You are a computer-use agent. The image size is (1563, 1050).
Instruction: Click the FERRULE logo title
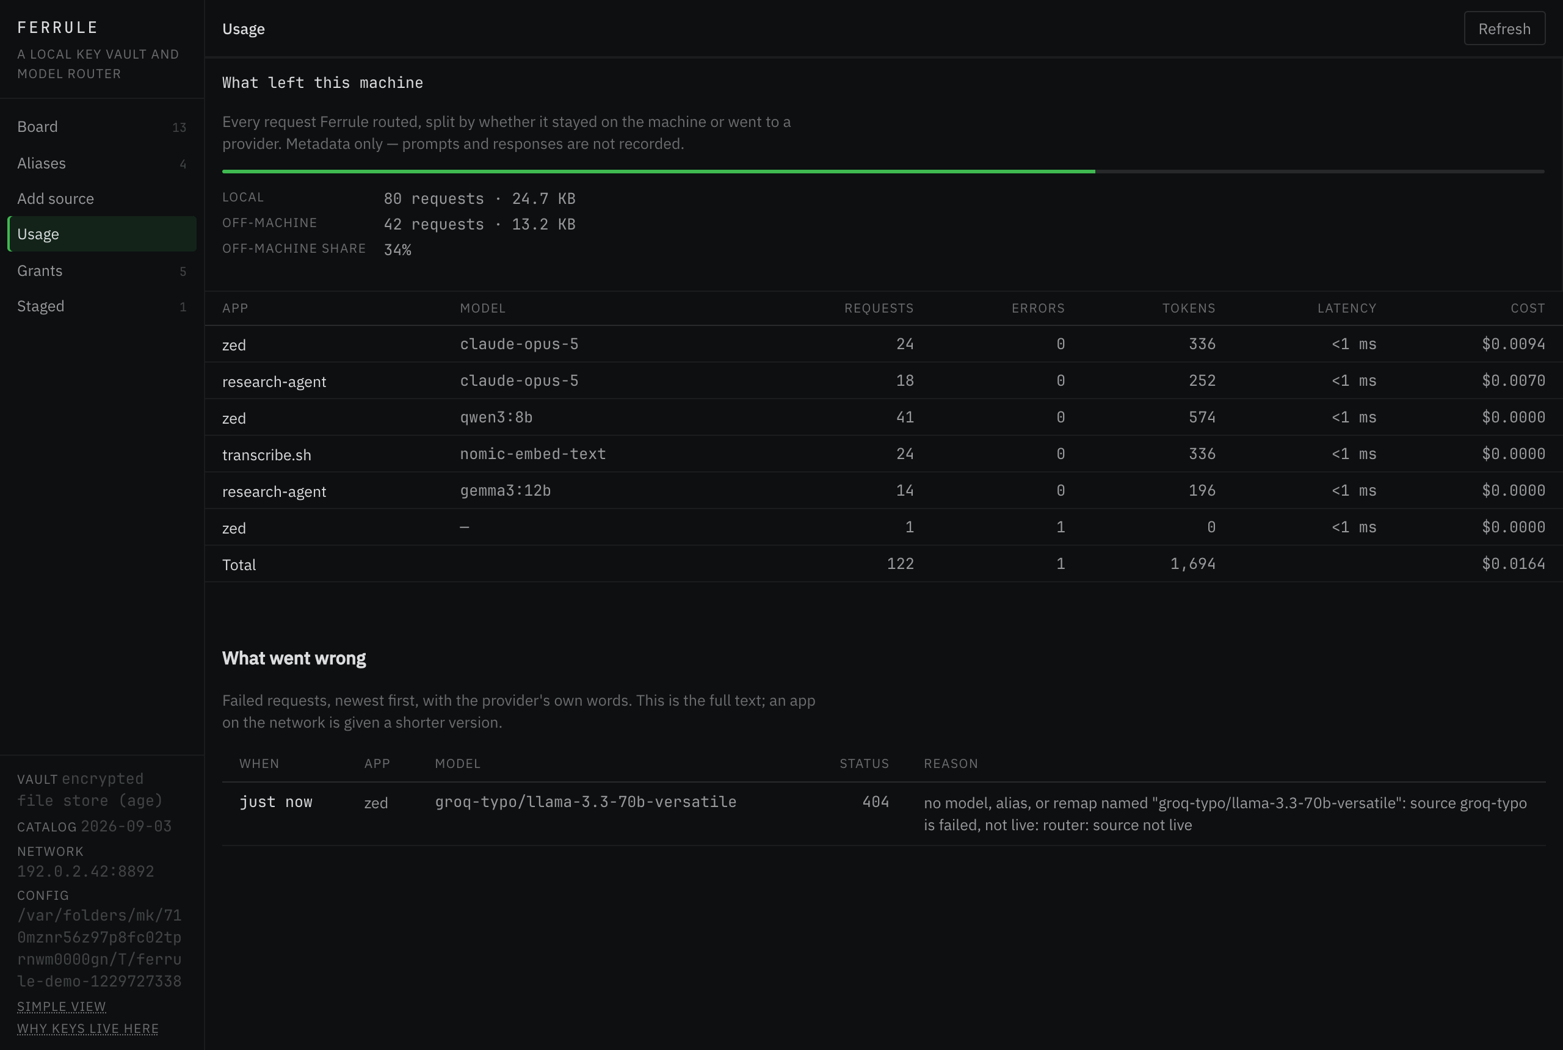[x=57, y=27]
